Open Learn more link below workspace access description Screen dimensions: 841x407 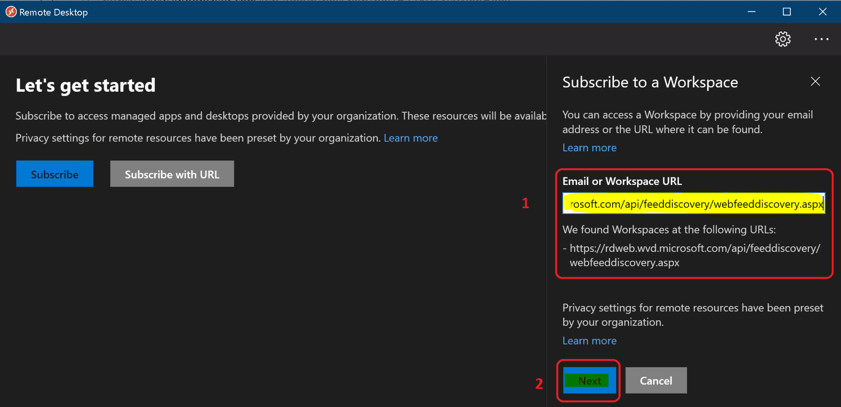[x=590, y=148]
